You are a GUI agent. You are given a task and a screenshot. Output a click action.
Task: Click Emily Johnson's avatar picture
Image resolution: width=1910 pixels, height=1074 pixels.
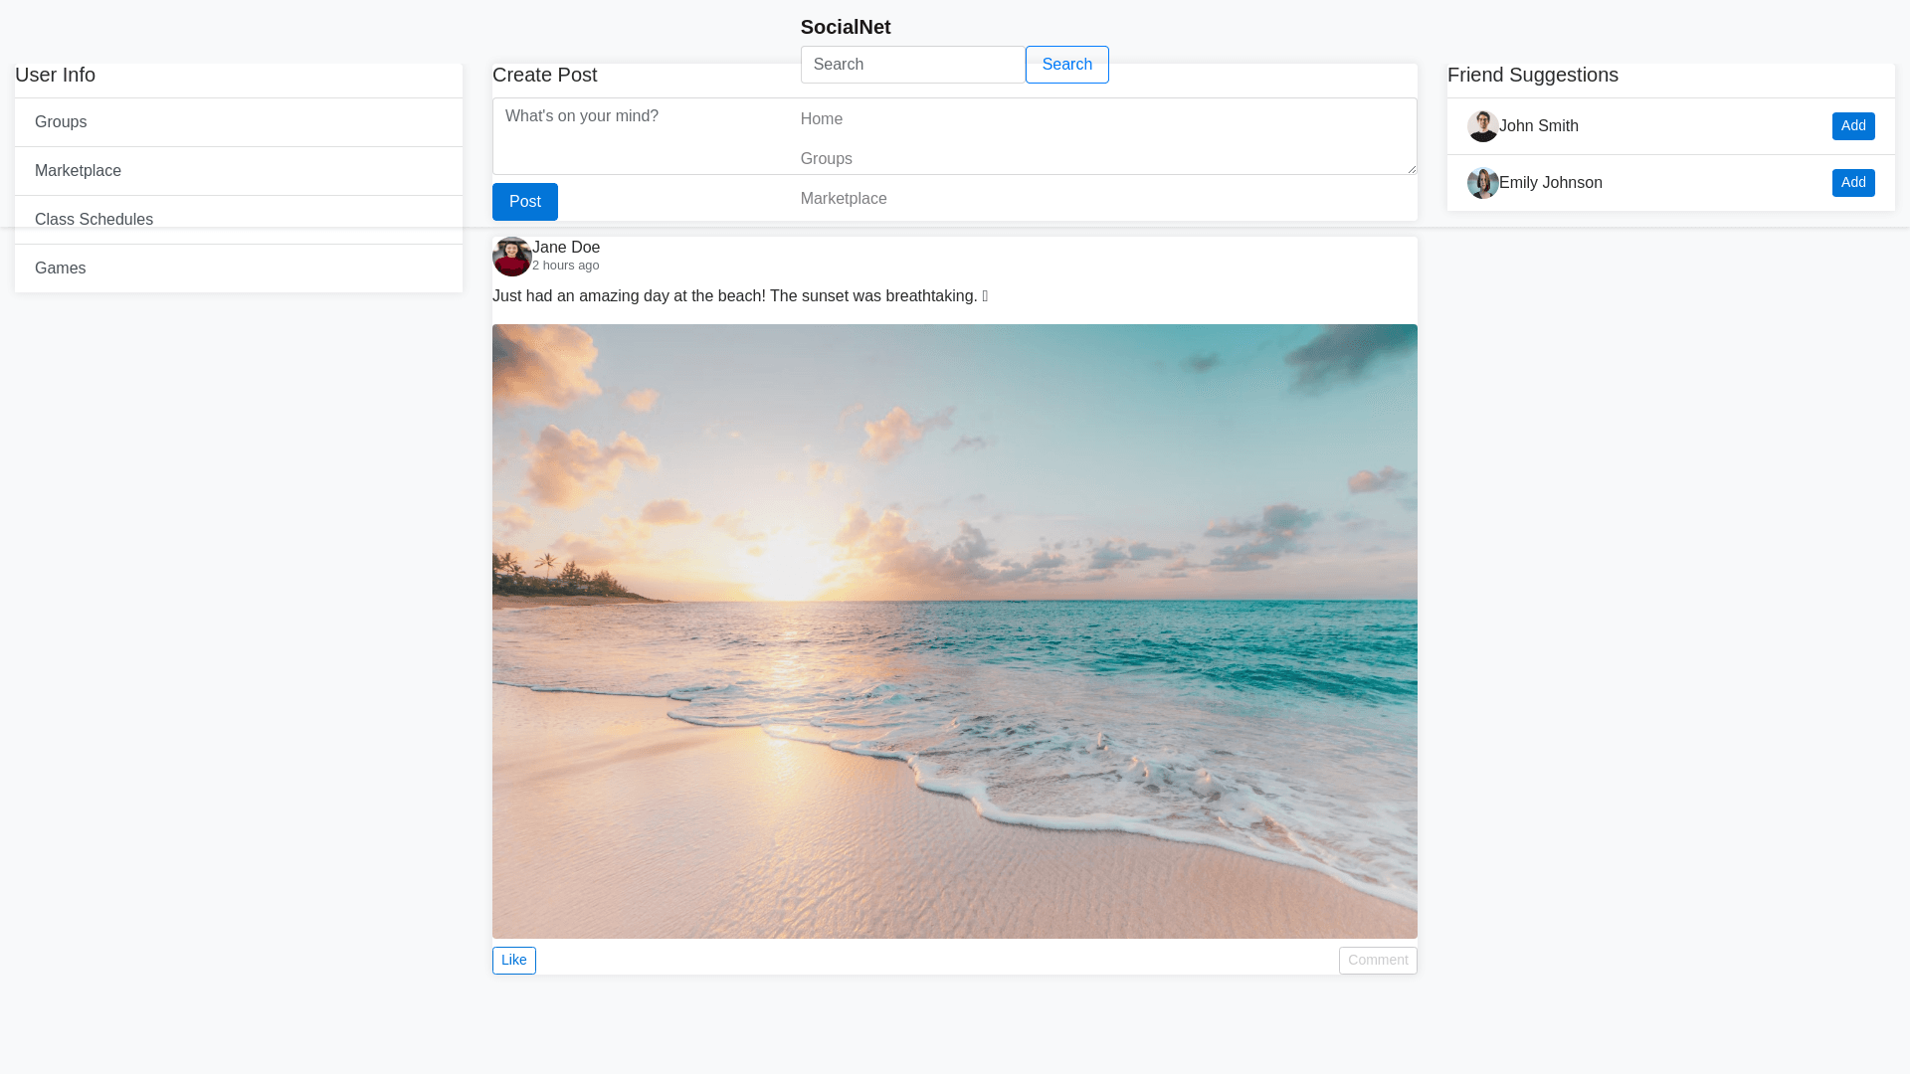point(1482,183)
